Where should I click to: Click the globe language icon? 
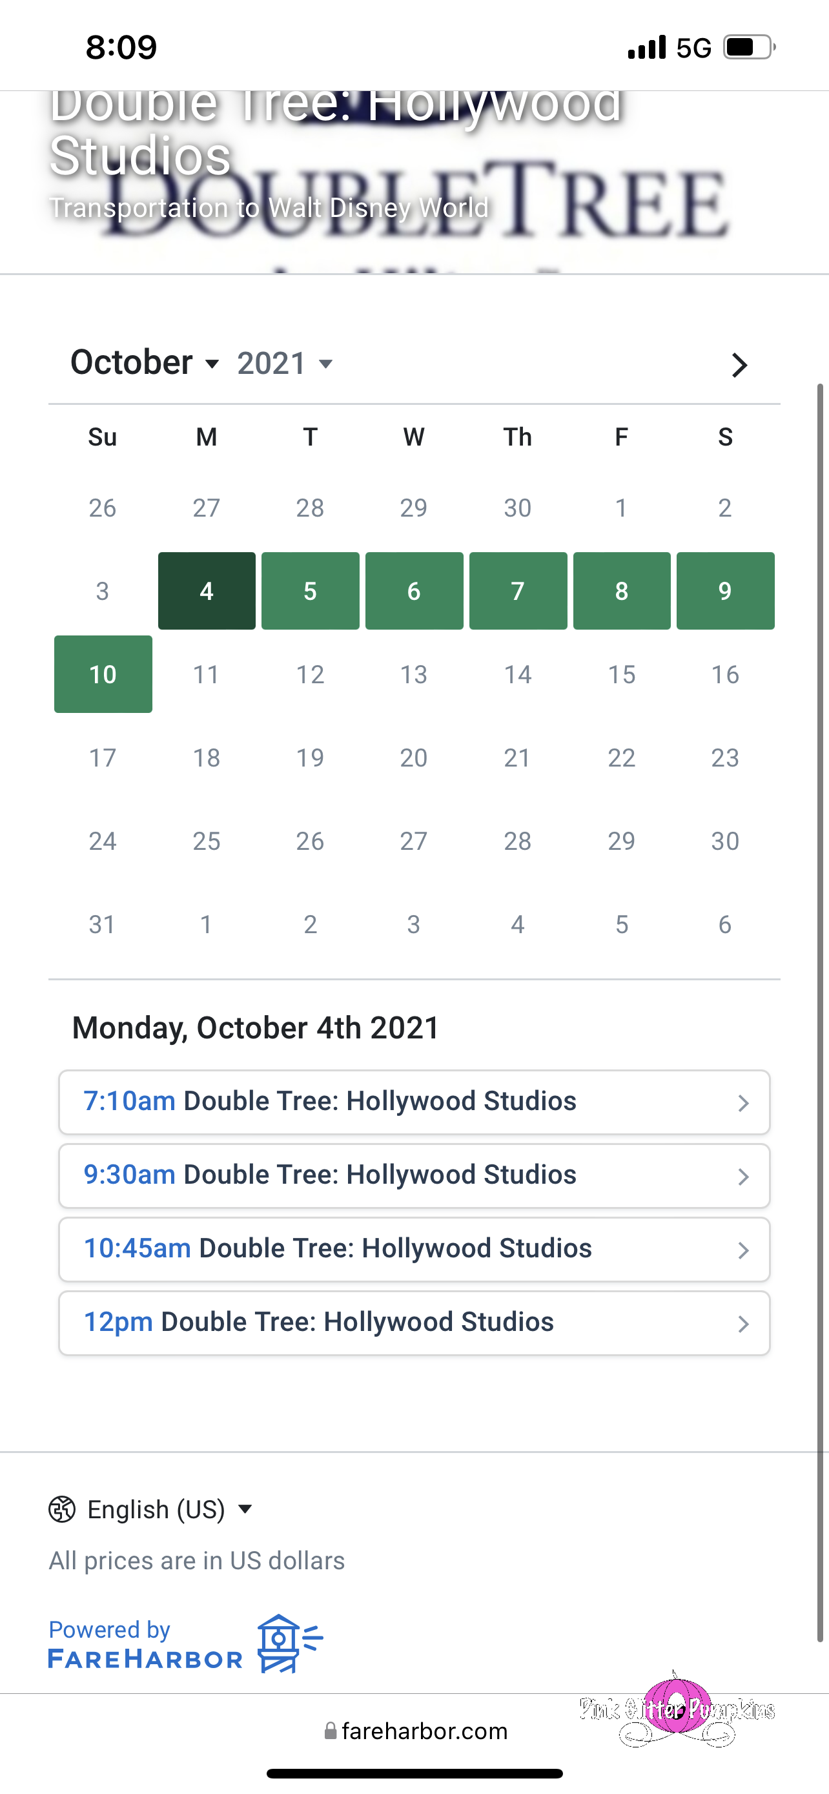[x=62, y=1509]
